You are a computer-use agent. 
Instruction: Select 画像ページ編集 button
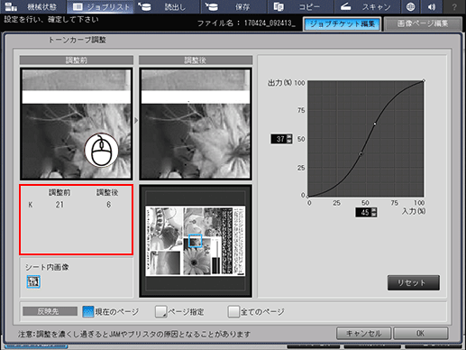[x=423, y=24]
